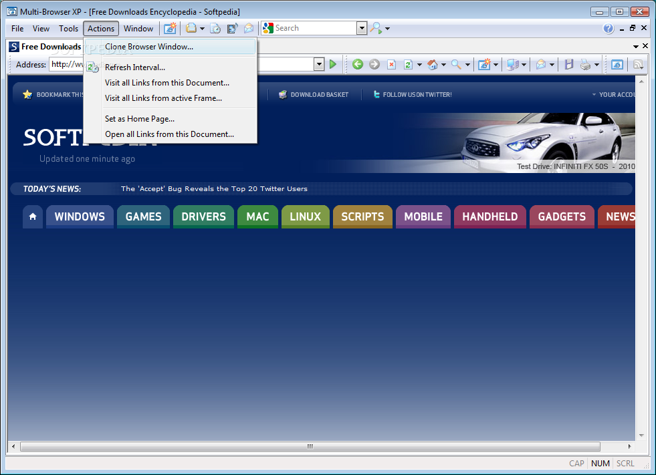The height and width of the screenshot is (475, 656).
Task: Choose Visit all Links from active Frame
Action: 171,98
